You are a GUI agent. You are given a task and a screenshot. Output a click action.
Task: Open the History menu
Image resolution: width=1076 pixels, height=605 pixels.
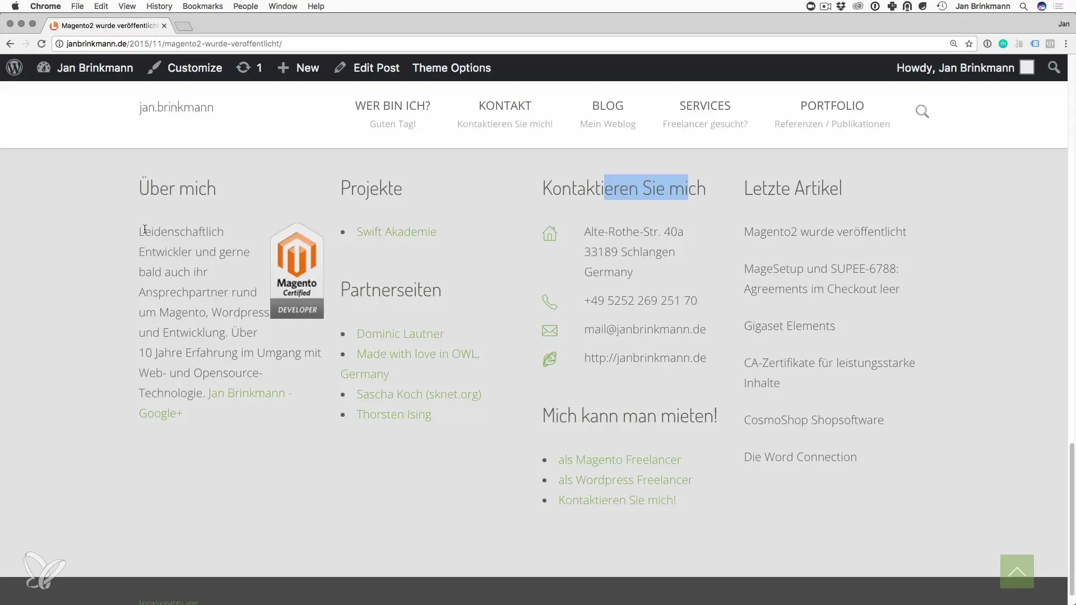(x=159, y=6)
